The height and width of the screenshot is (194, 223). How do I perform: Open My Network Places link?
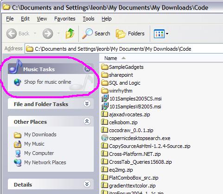[45, 162]
